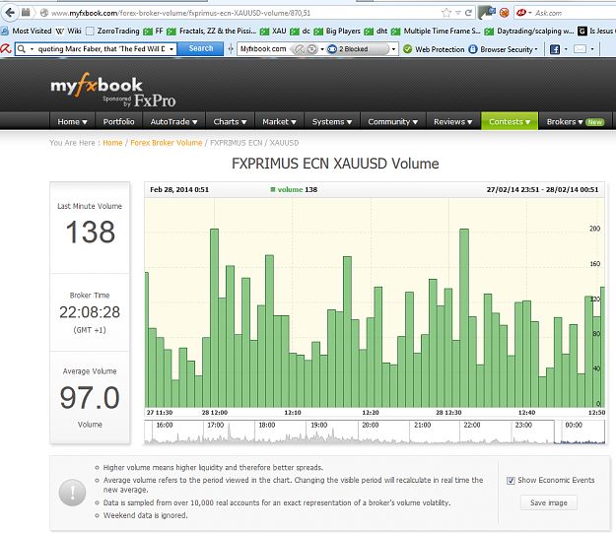Click the green volume legend marker
The image size is (616, 533).
click(273, 190)
